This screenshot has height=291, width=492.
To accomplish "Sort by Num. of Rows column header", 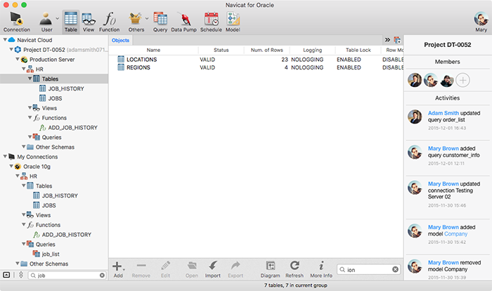I will 266,50.
